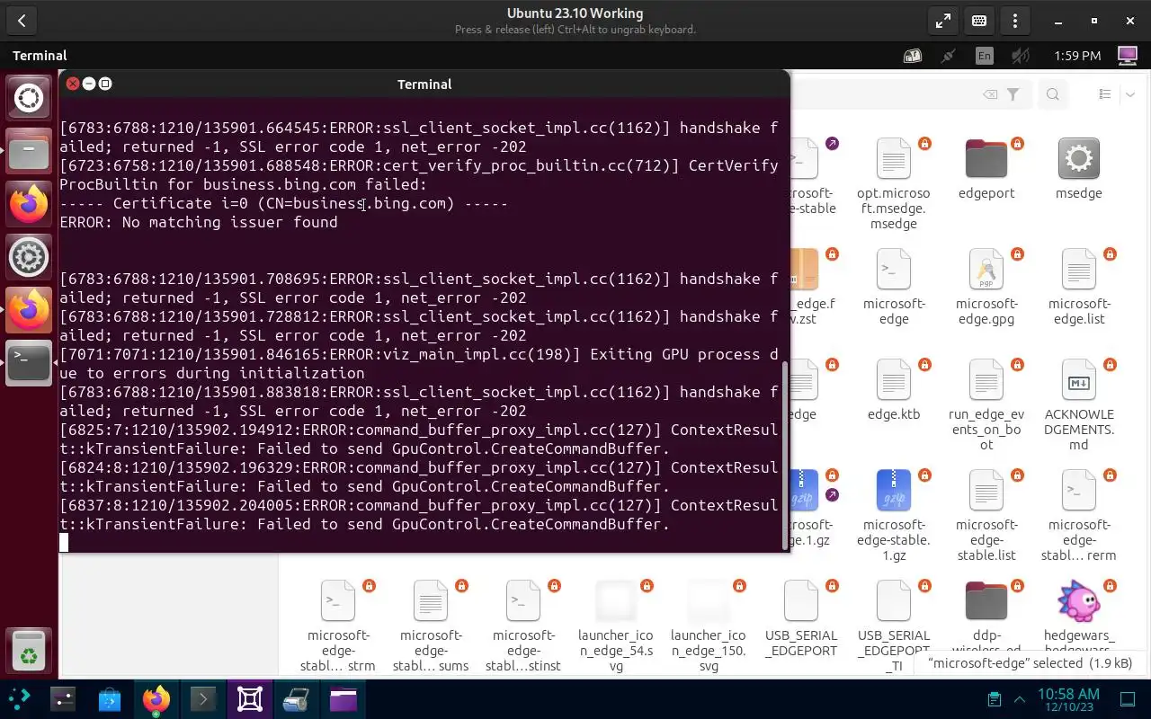Select launcher_icon_edge_54.svg file
The width and height of the screenshot is (1151, 719).
click(x=616, y=601)
